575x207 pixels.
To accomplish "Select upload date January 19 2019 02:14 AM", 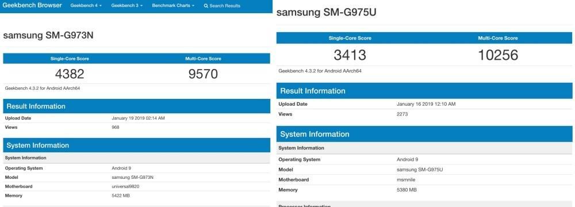I will (138, 118).
